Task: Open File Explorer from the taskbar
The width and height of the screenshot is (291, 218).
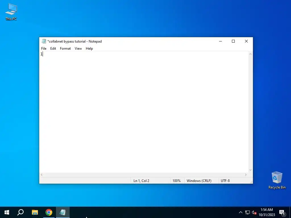Action: tap(35, 212)
